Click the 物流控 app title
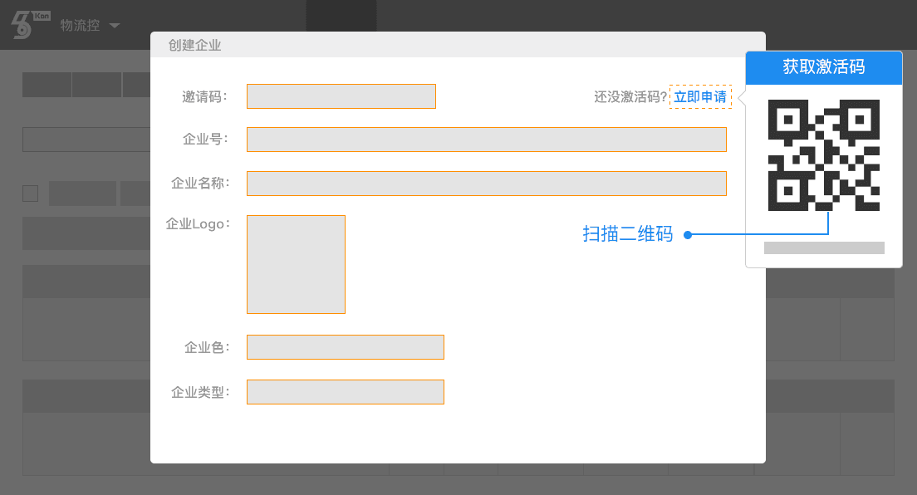The width and height of the screenshot is (917, 495). [x=80, y=26]
